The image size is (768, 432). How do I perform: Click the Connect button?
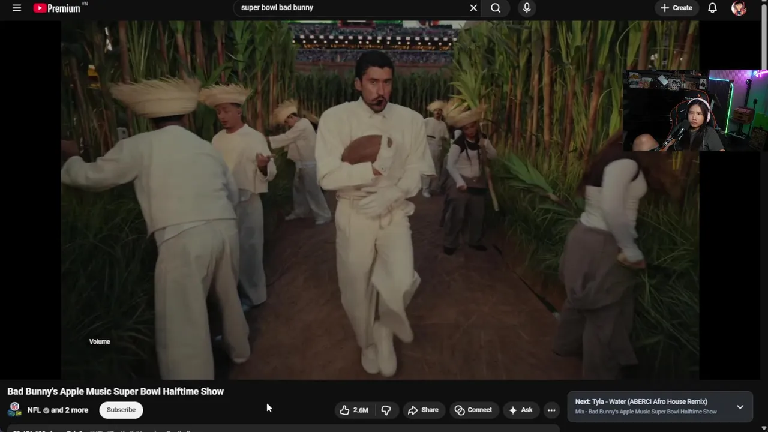pyautogui.click(x=473, y=410)
